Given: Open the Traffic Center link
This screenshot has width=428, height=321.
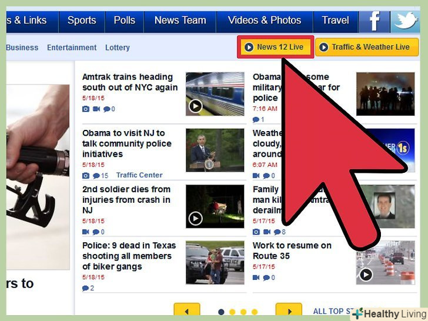Looking at the screenshot, I should pyautogui.click(x=139, y=175).
